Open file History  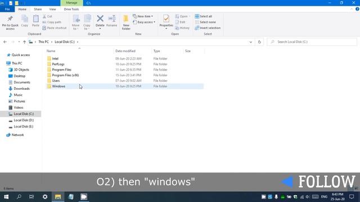(182, 27)
